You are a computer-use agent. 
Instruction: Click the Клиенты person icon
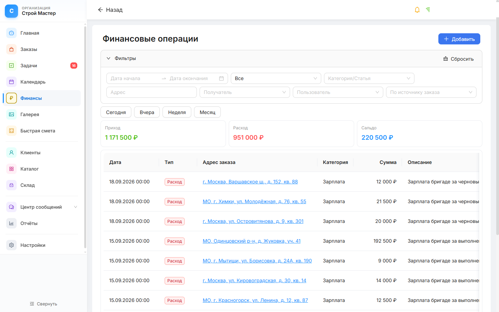pyautogui.click(x=11, y=153)
